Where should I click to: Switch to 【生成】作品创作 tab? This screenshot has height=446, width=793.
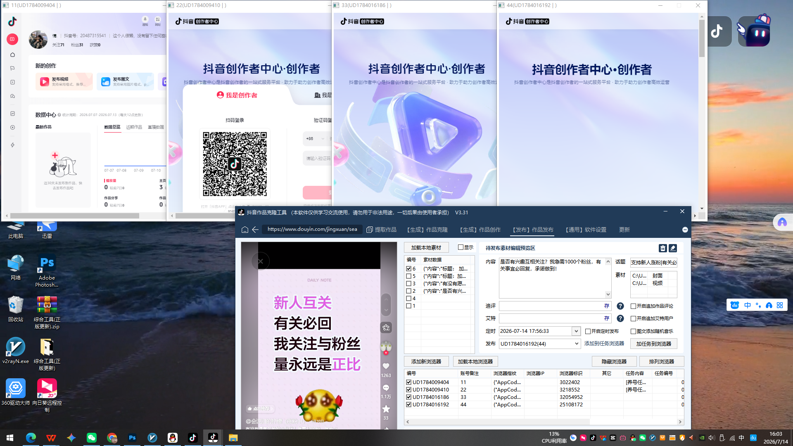[480, 230]
